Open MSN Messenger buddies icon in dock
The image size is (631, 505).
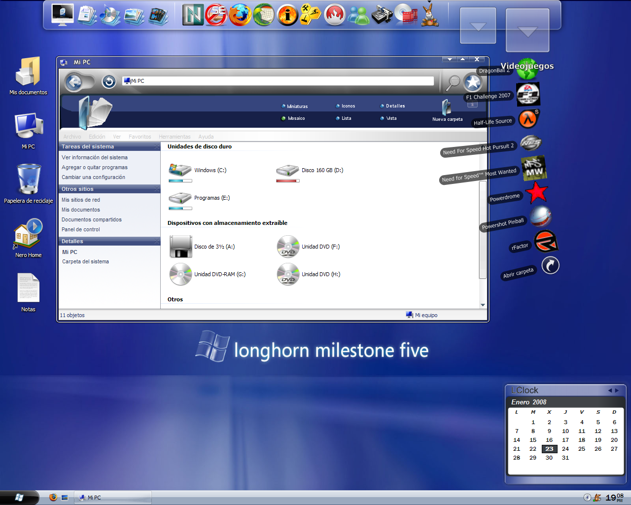(x=358, y=15)
